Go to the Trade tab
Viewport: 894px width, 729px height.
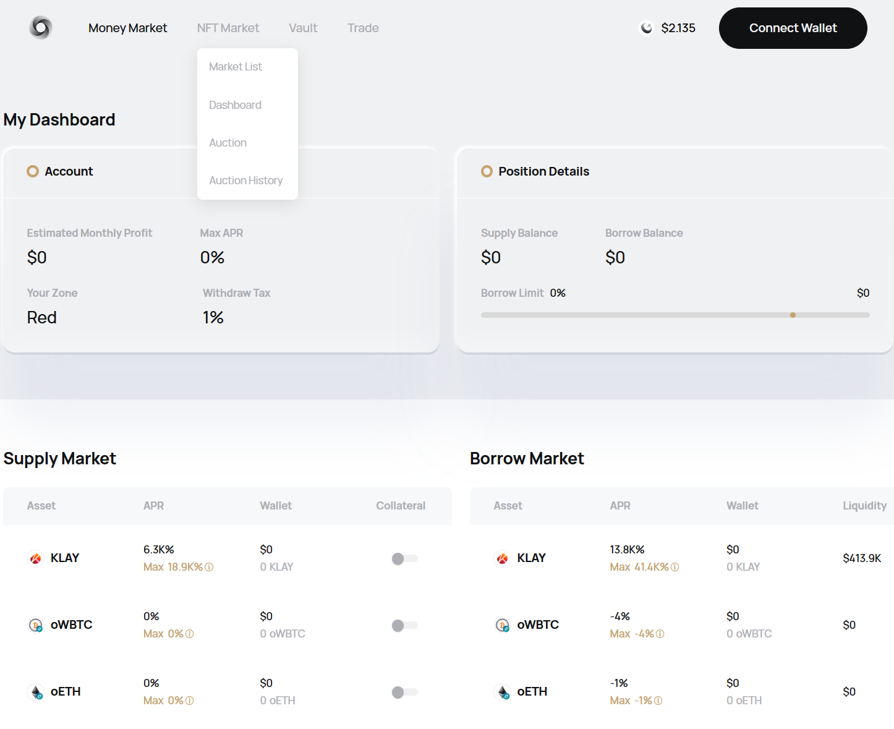[363, 28]
